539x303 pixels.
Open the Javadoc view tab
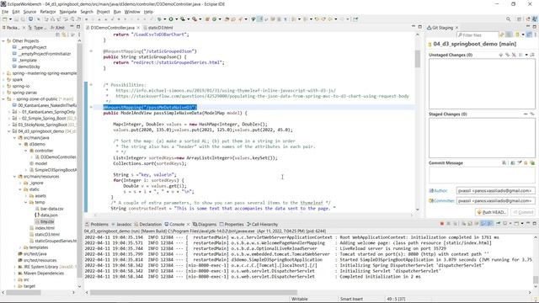click(121, 224)
